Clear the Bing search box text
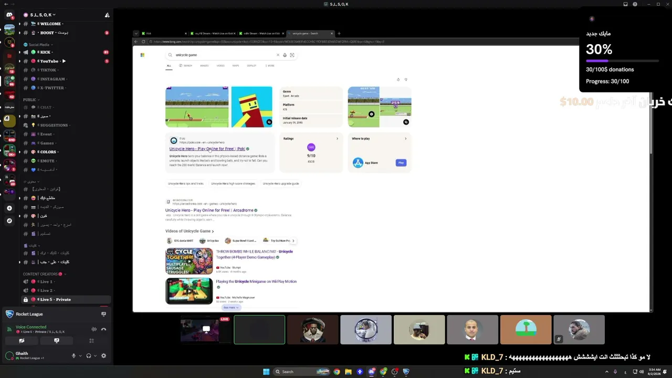 (278, 55)
